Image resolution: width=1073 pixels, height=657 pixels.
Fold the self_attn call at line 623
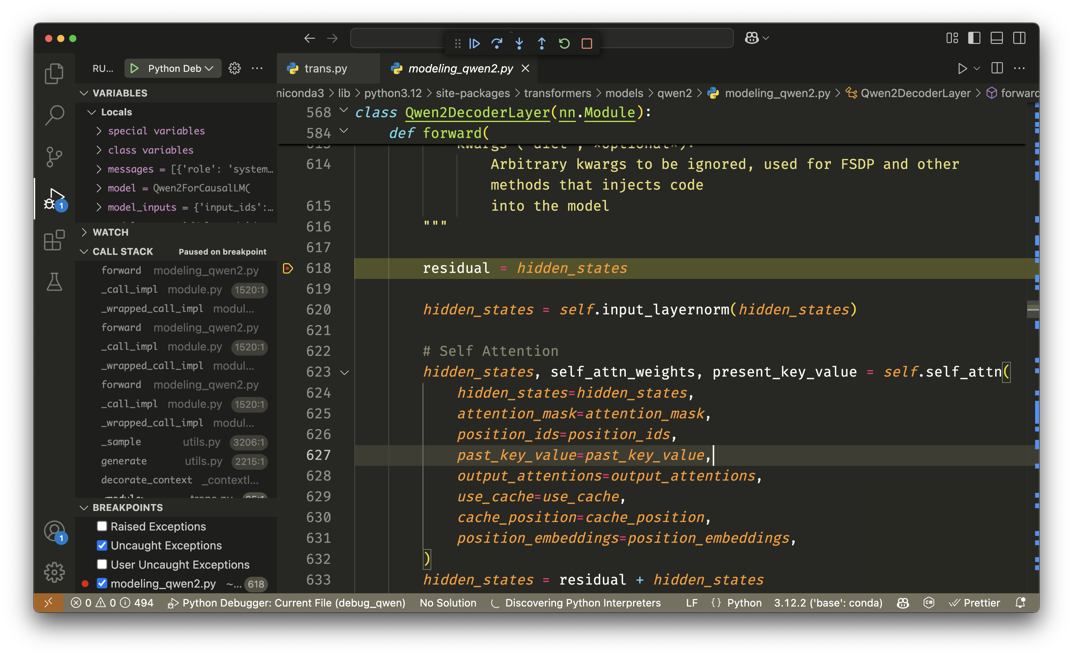pyautogui.click(x=344, y=372)
